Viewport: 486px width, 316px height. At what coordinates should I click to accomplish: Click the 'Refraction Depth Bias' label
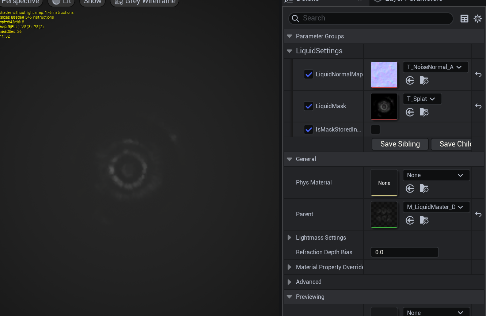[324, 252]
